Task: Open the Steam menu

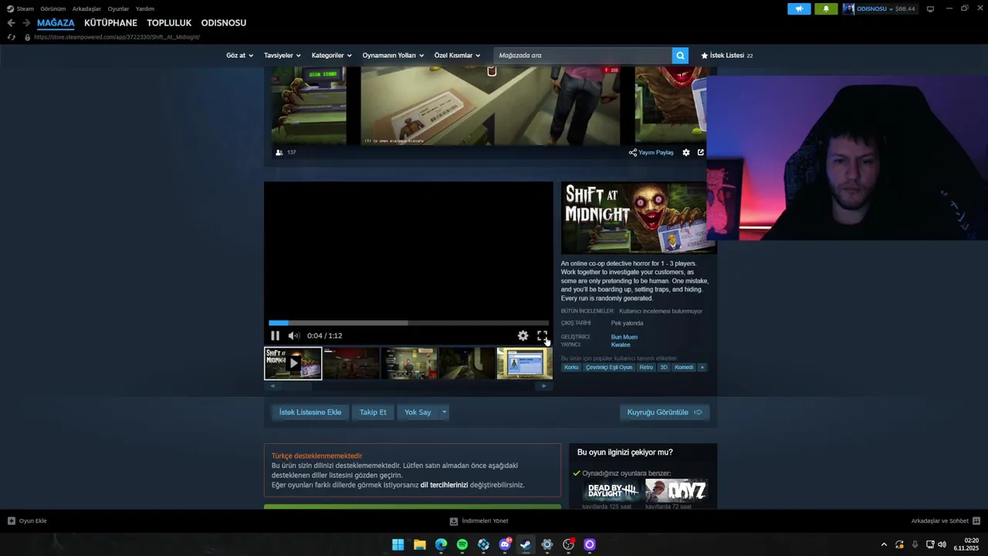Action: pos(21,8)
